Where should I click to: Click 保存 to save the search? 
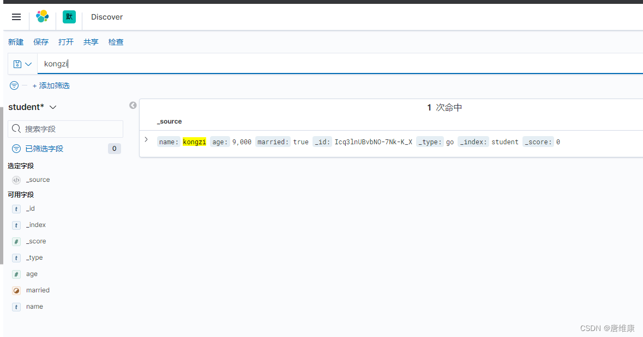[41, 42]
